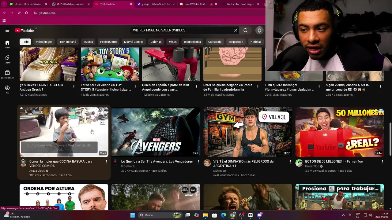
Task: Play the Avengers video thumbnail
Action: click(x=156, y=132)
